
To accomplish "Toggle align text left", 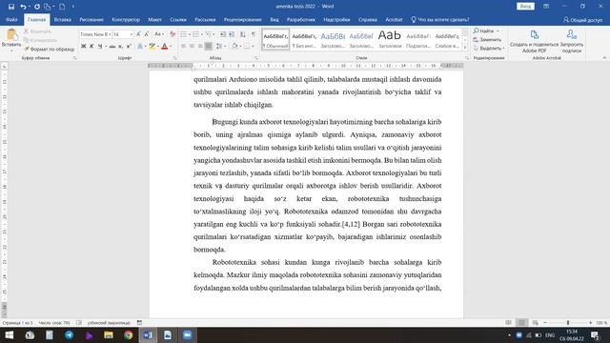I will (183, 47).
